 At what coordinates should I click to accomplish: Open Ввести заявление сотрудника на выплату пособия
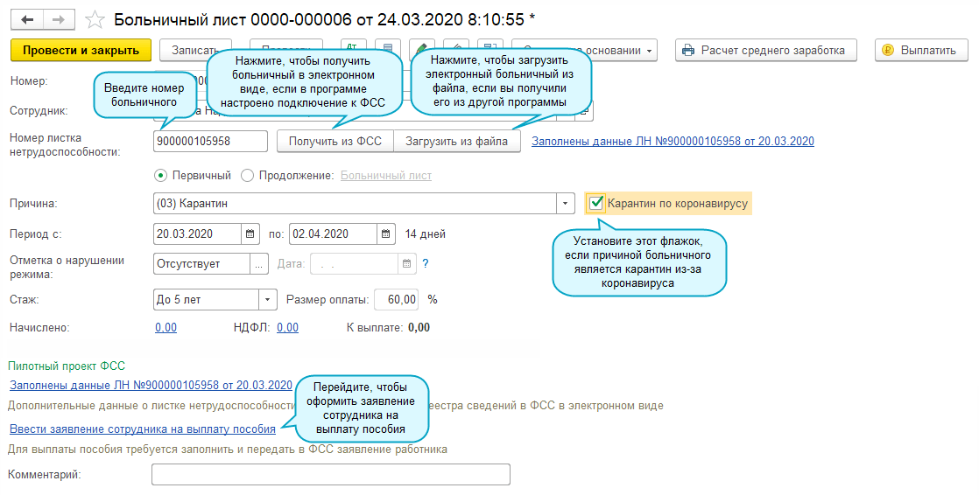[143, 429]
